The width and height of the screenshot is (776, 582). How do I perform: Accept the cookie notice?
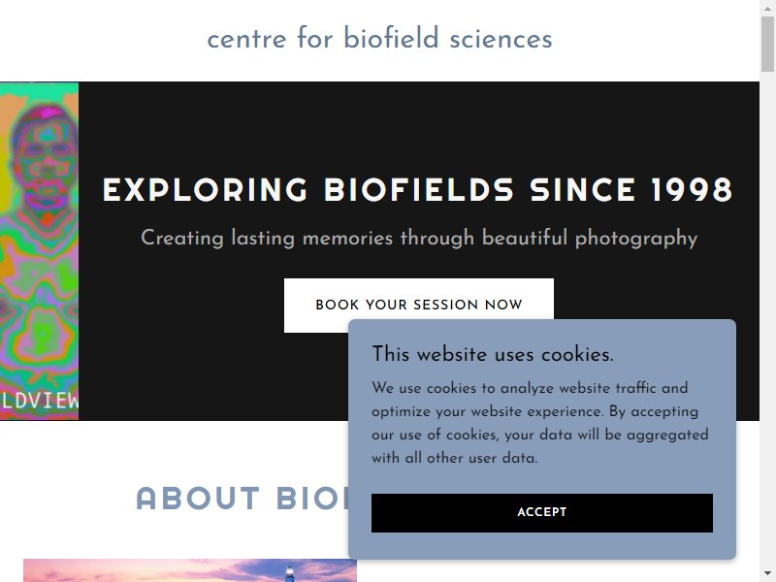coord(542,513)
